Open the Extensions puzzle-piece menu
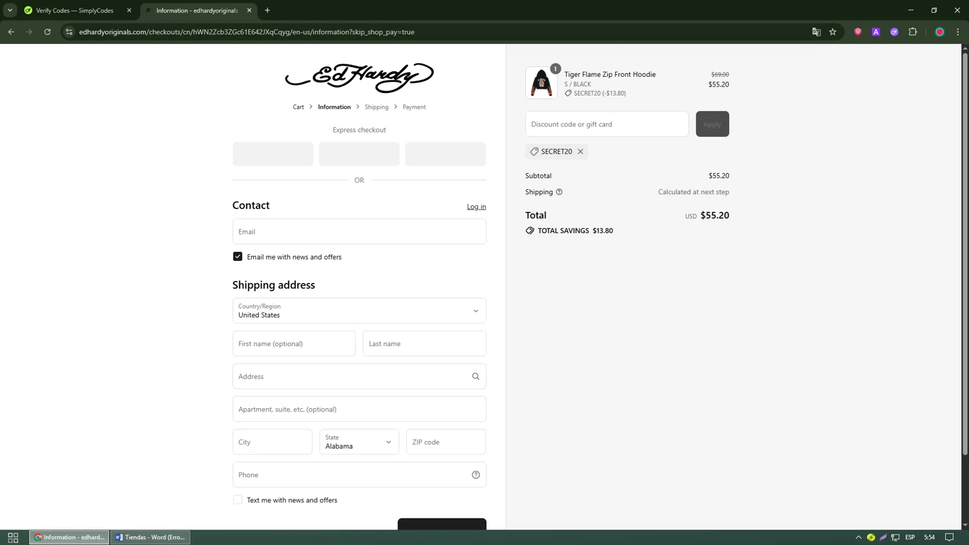 (913, 32)
